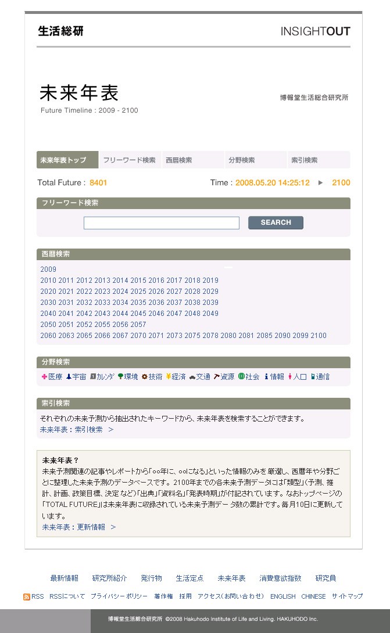Select the year 2100 in year list

(x=319, y=336)
